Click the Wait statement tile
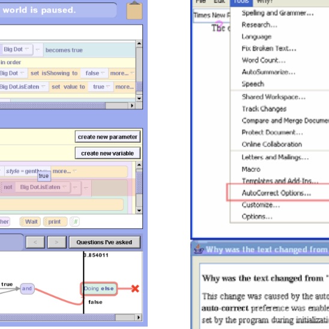The height and width of the screenshot is (329, 329). [30, 222]
